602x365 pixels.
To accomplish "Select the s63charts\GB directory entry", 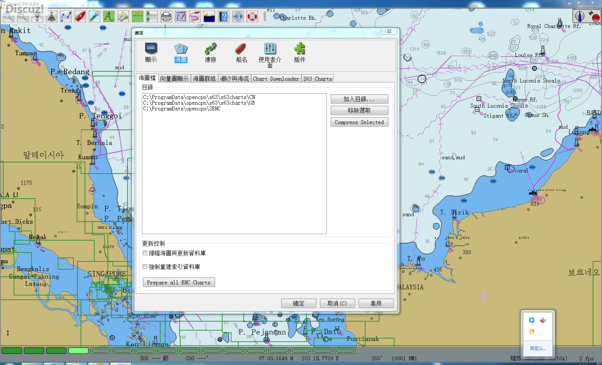I will coord(199,103).
